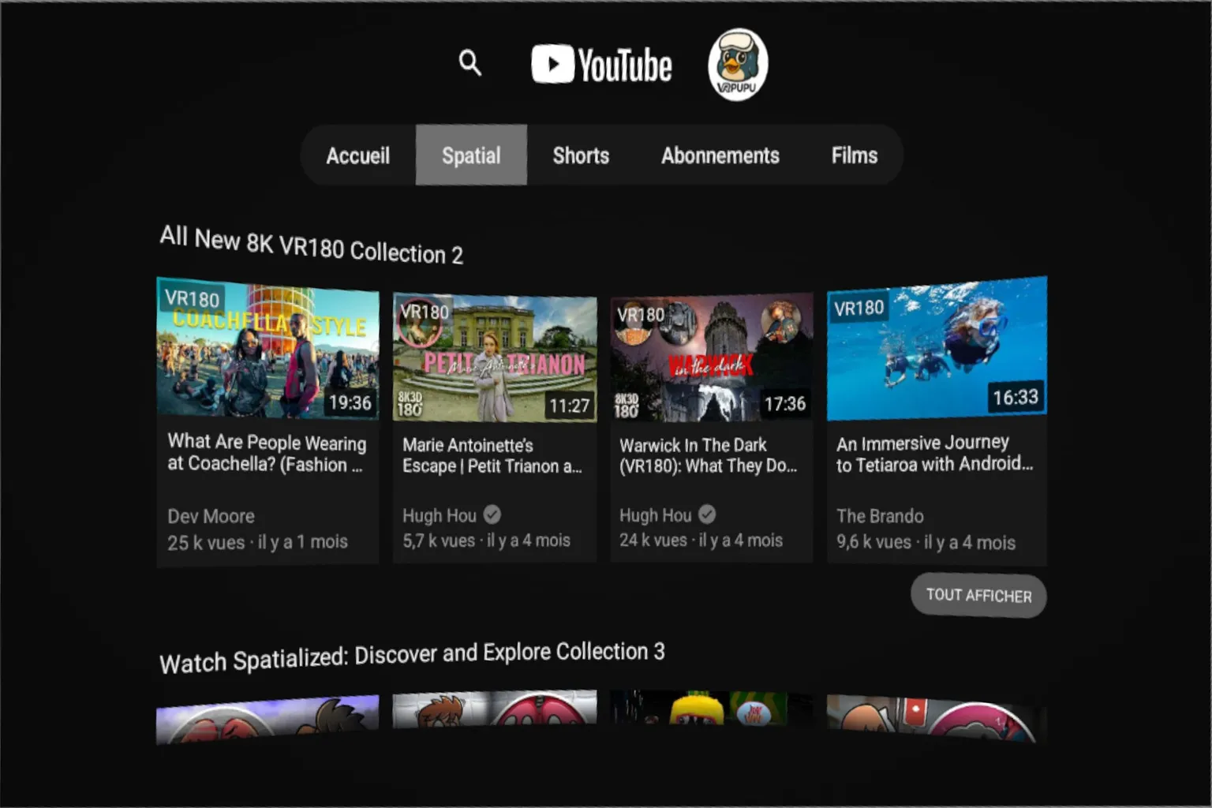Click the 19:36 duration label
Screen dimensions: 1212x808
[x=350, y=403]
